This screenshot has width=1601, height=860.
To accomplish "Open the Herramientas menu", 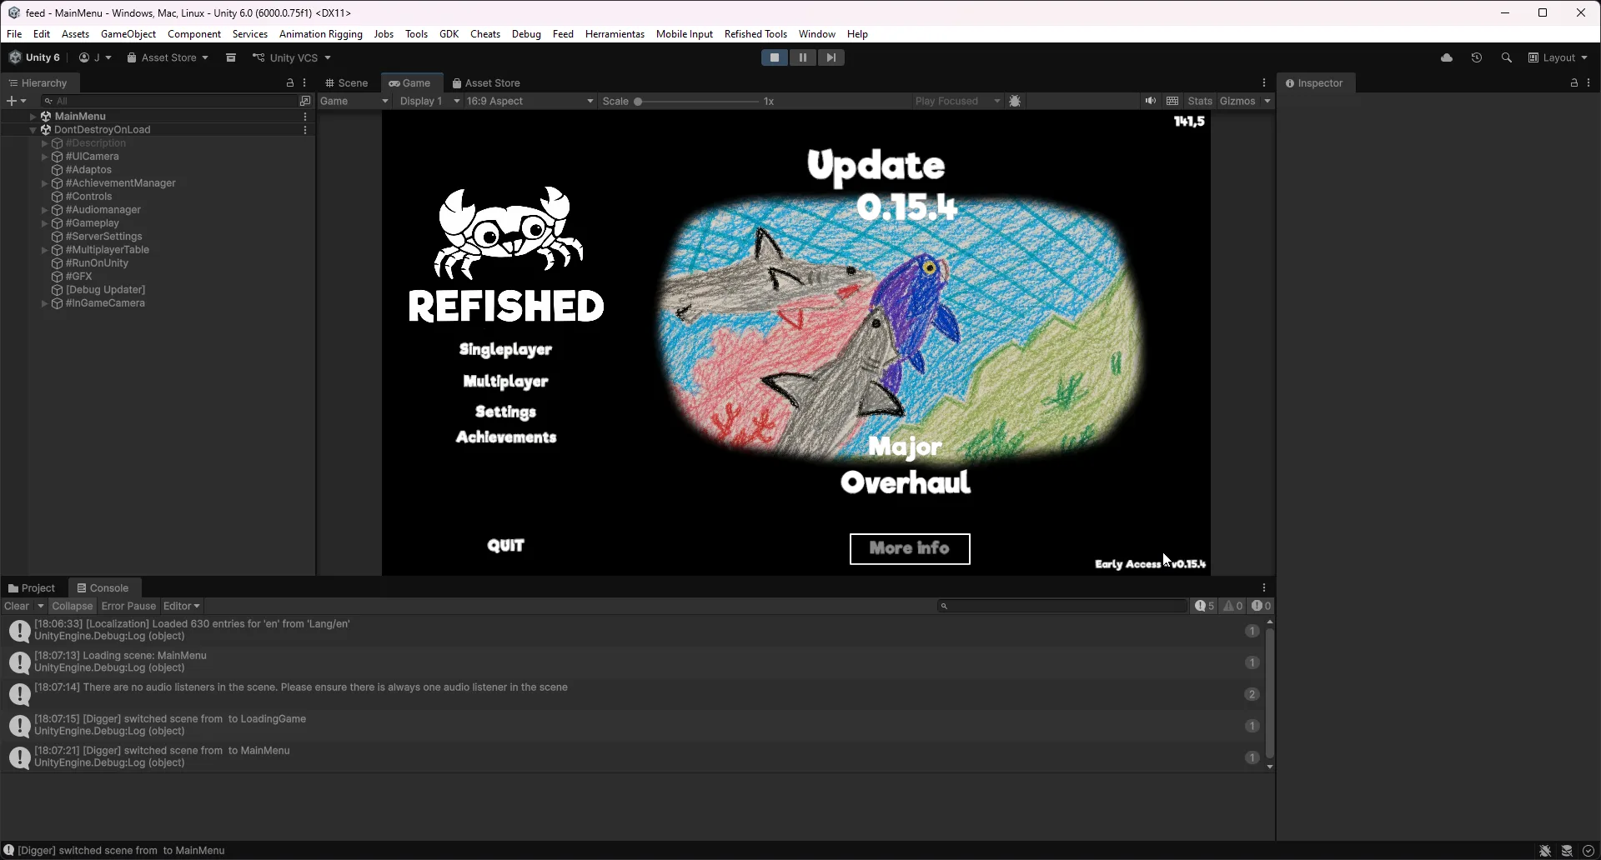I will coord(615,34).
